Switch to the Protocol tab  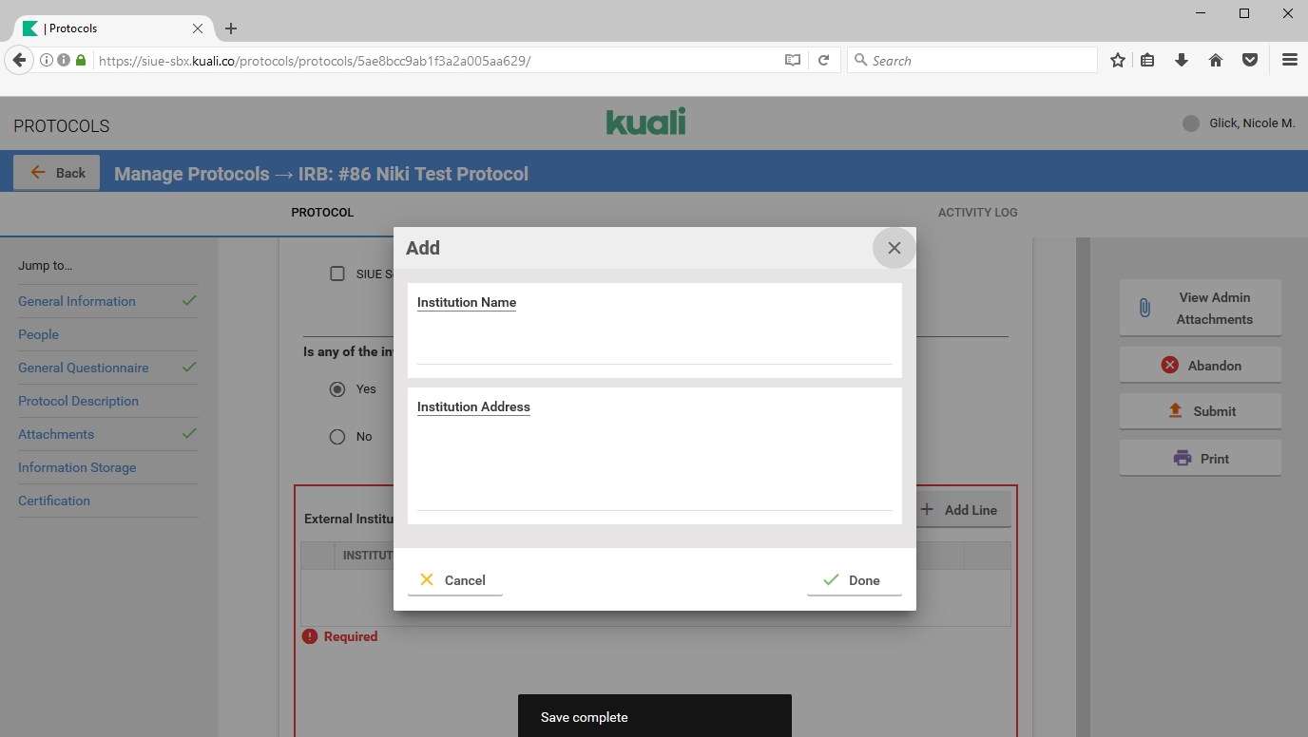(322, 213)
